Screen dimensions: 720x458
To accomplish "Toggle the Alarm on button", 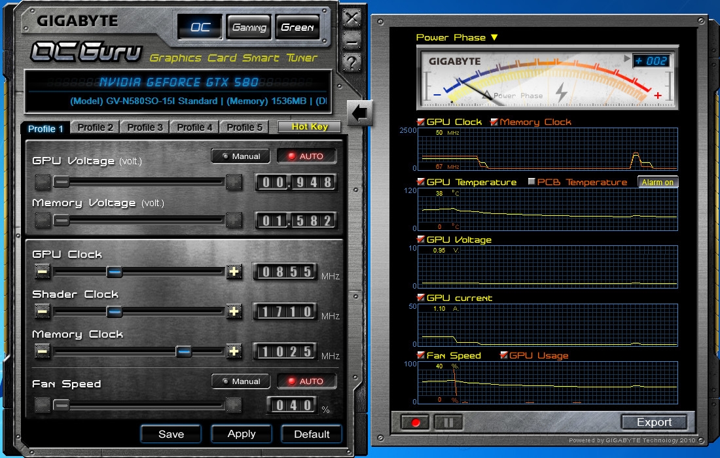I will (x=658, y=182).
